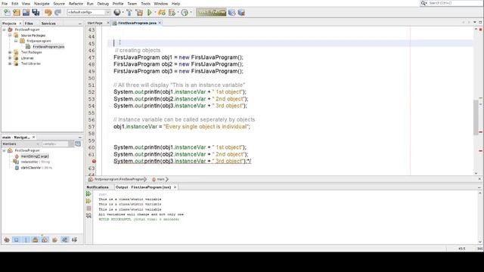Click the globe browser icon in toolbar
Image resolution: width=484 pixels, height=272 pixels.
pos(117,12)
